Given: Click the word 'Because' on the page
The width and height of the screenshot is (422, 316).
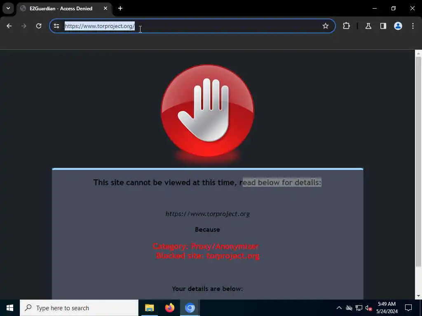Looking at the screenshot, I should 208,230.
